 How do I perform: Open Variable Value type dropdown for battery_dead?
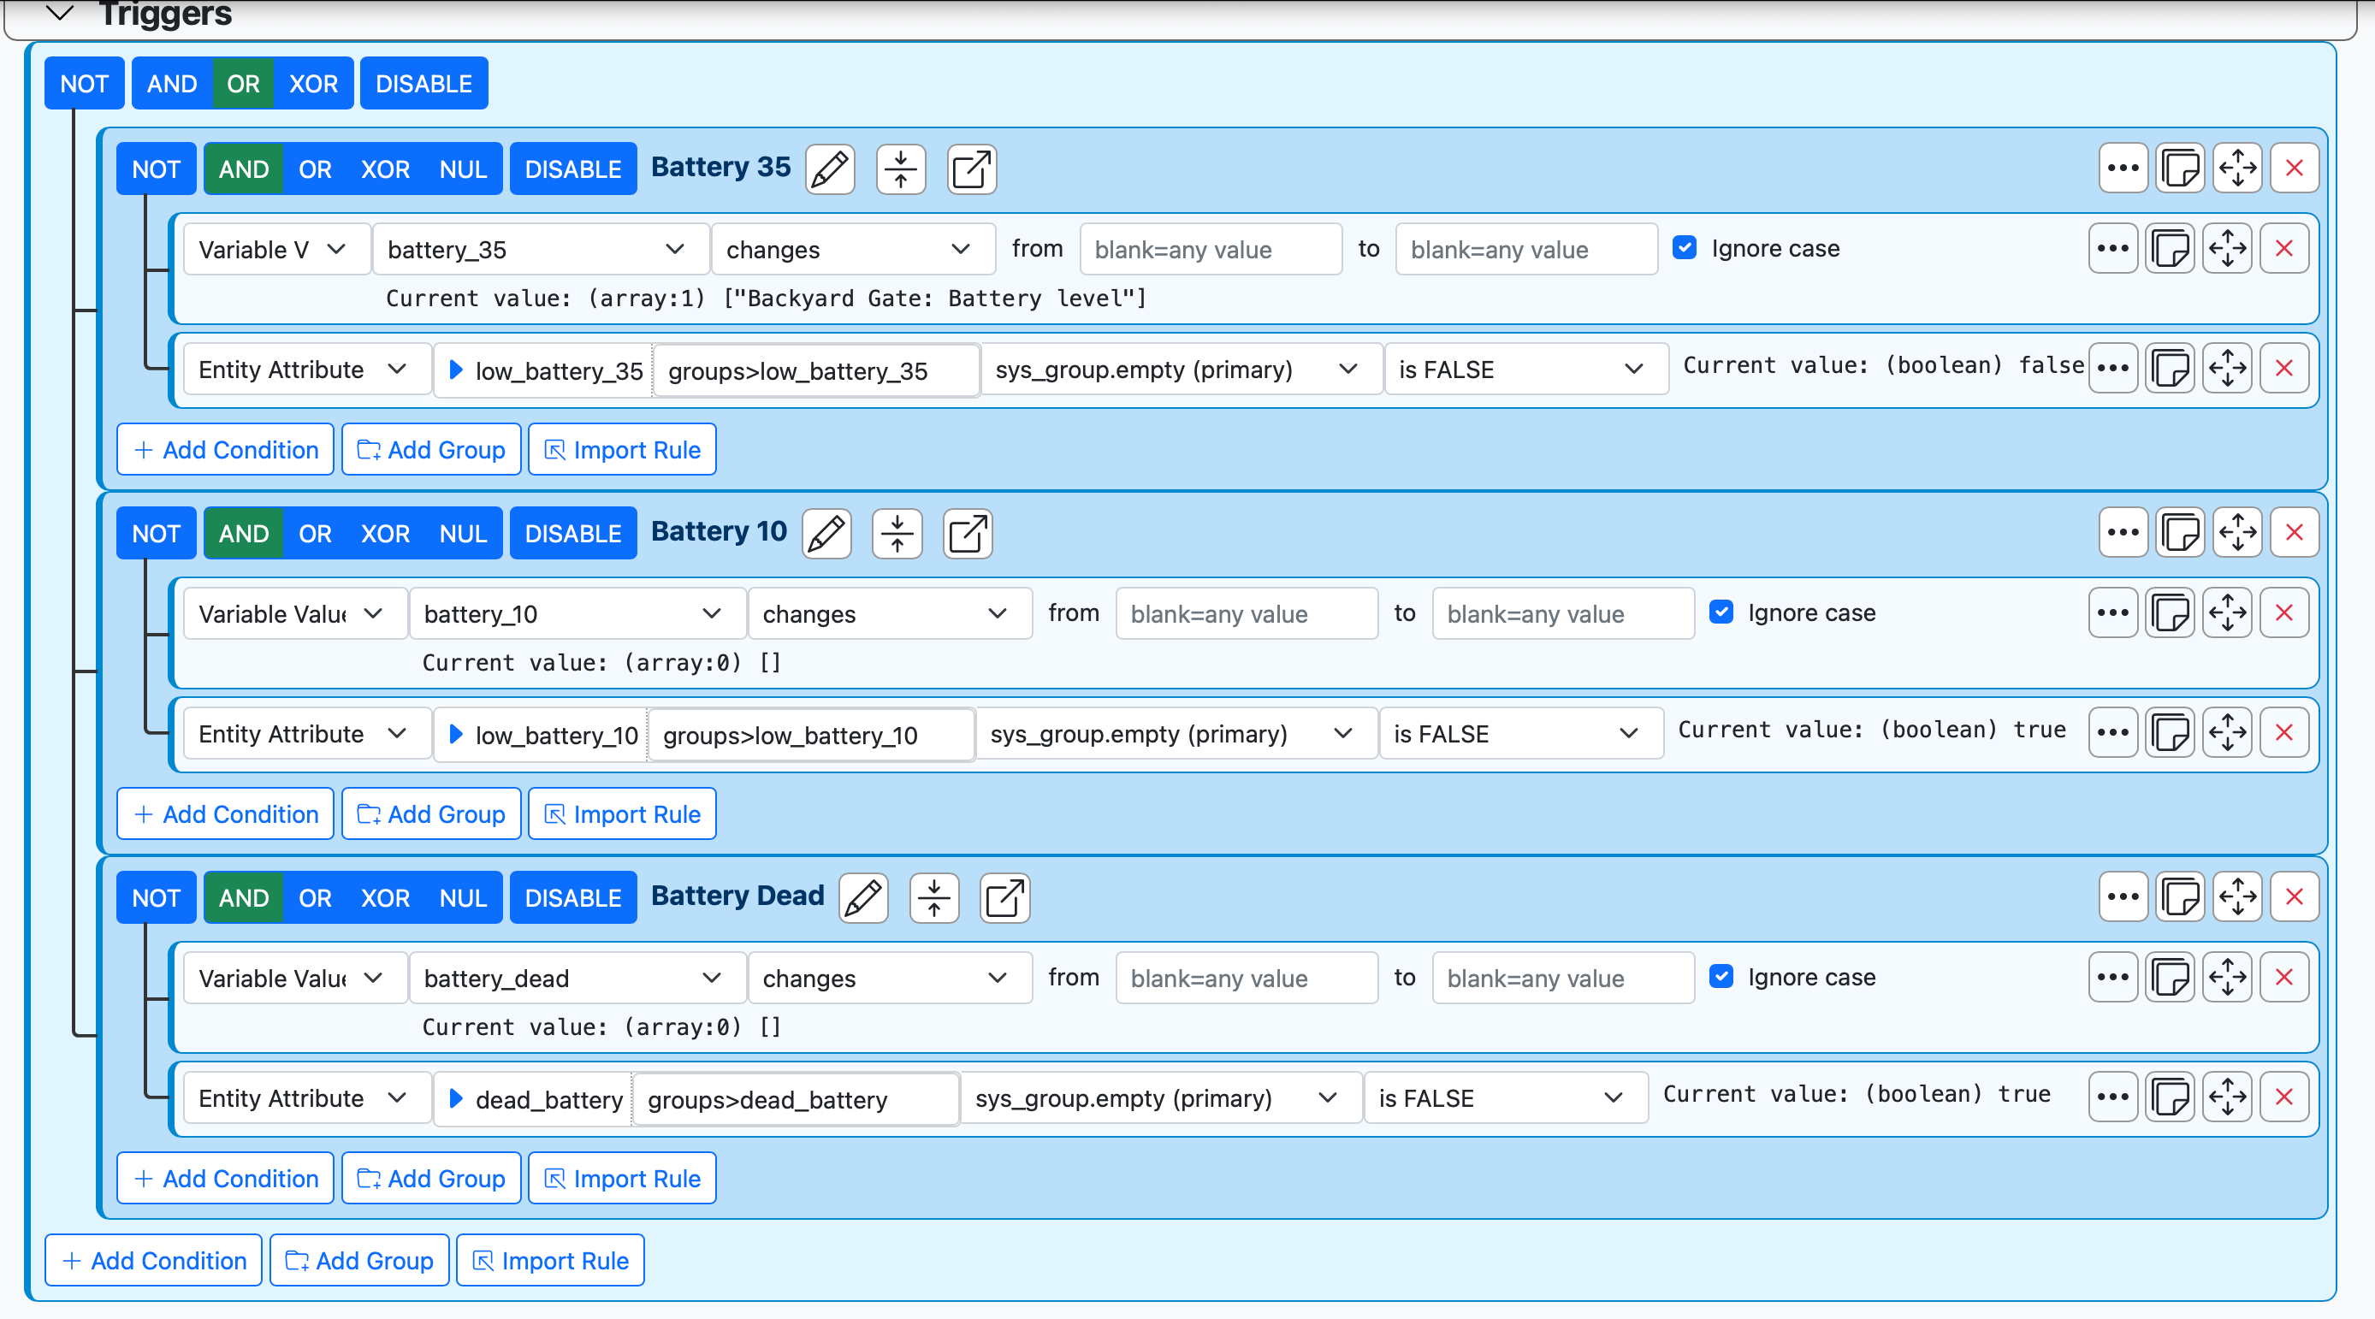point(295,977)
